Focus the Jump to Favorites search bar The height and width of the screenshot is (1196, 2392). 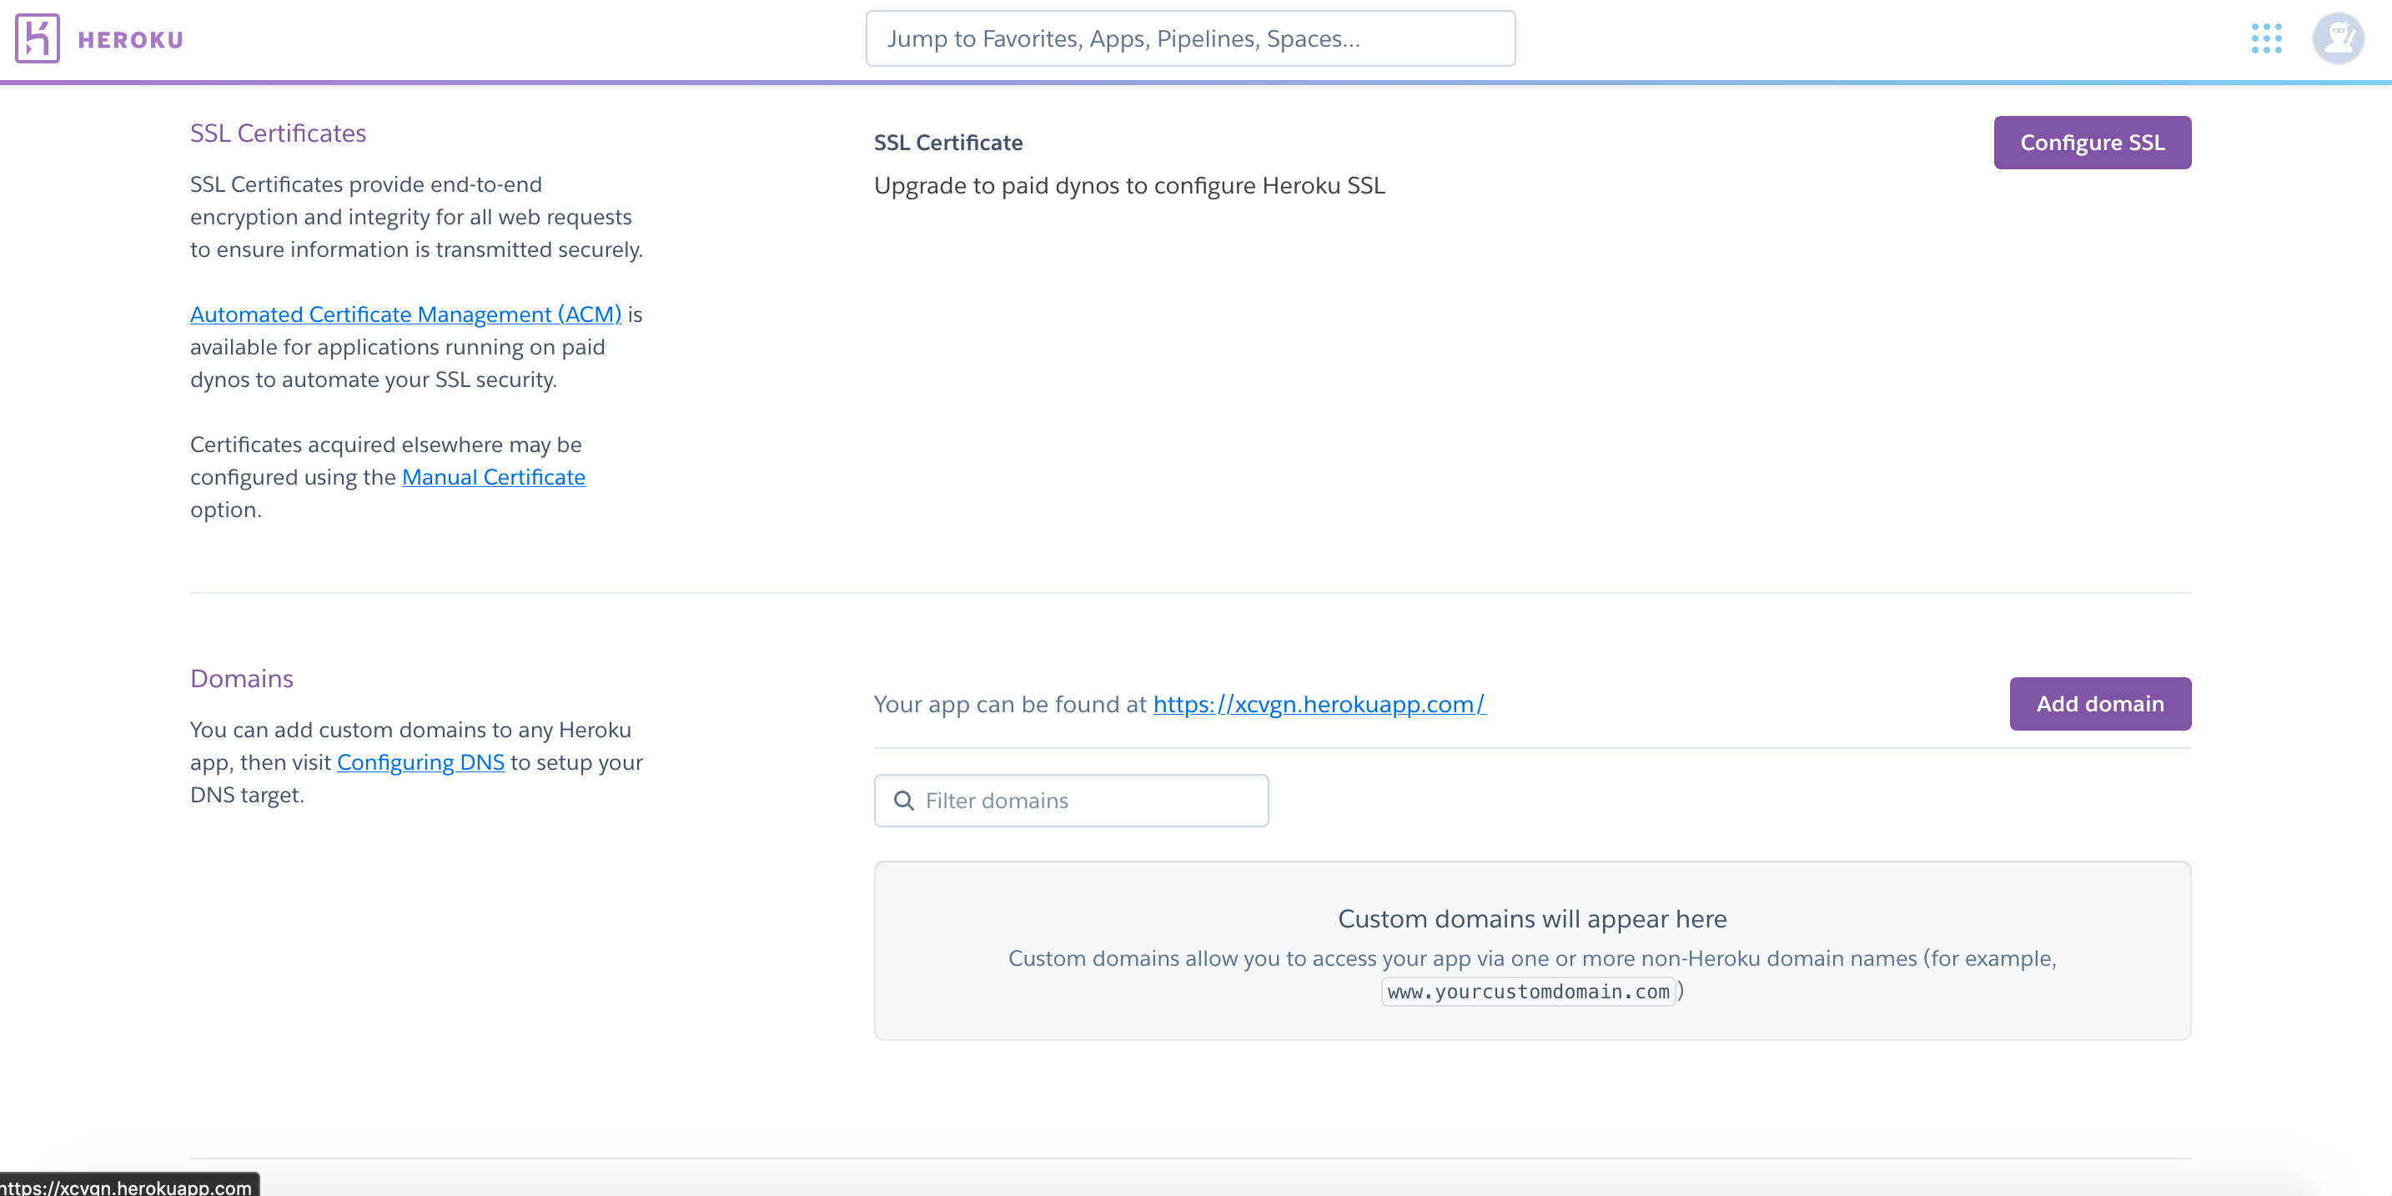1189,38
